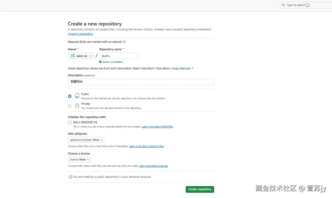332x198 pixels.
Task: Click into the Repository name field
Action: [x=119, y=56]
